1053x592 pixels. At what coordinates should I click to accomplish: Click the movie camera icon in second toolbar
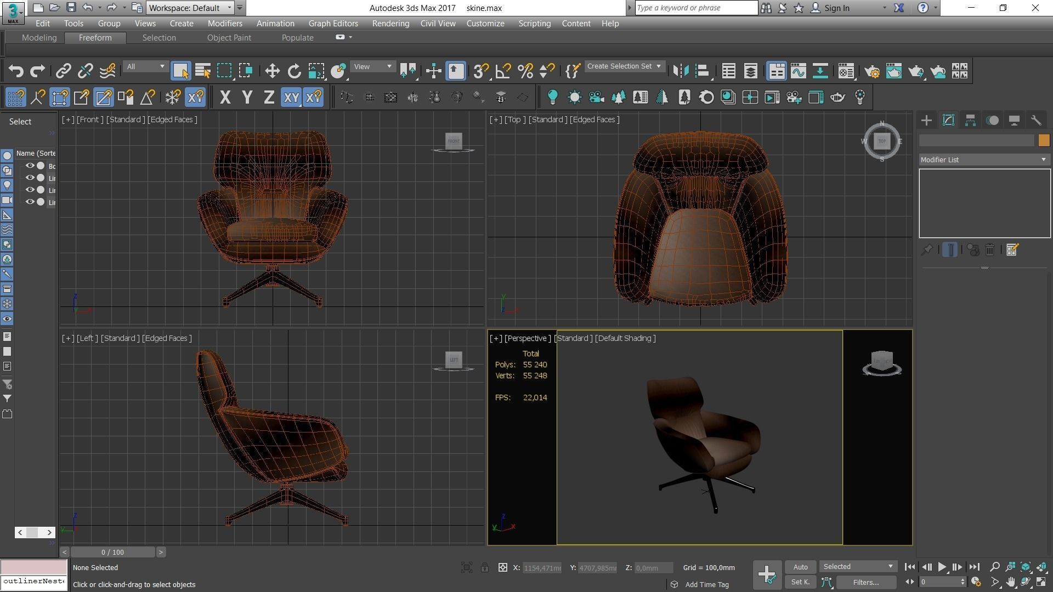click(x=596, y=98)
